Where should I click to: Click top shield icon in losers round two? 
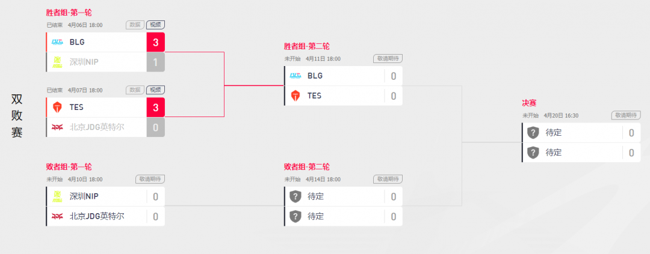(295, 196)
